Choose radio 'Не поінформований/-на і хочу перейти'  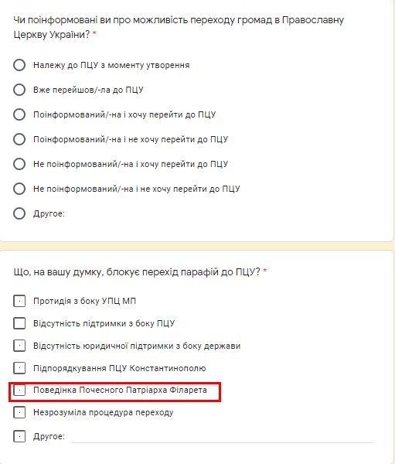19,164
